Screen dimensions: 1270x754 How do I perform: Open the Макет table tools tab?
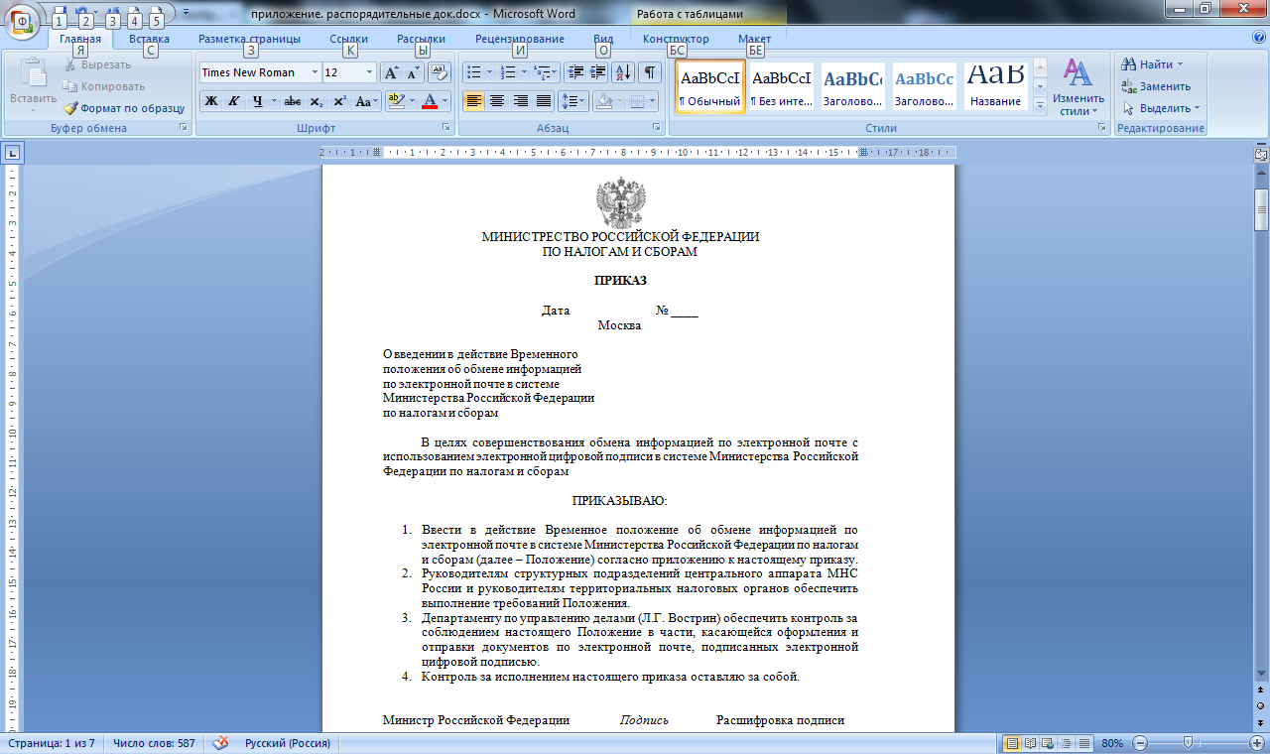754,39
